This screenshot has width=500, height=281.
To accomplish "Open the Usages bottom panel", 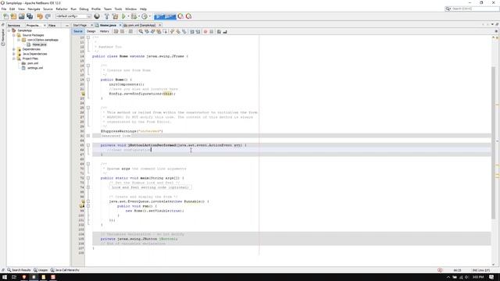I will click(x=41, y=270).
